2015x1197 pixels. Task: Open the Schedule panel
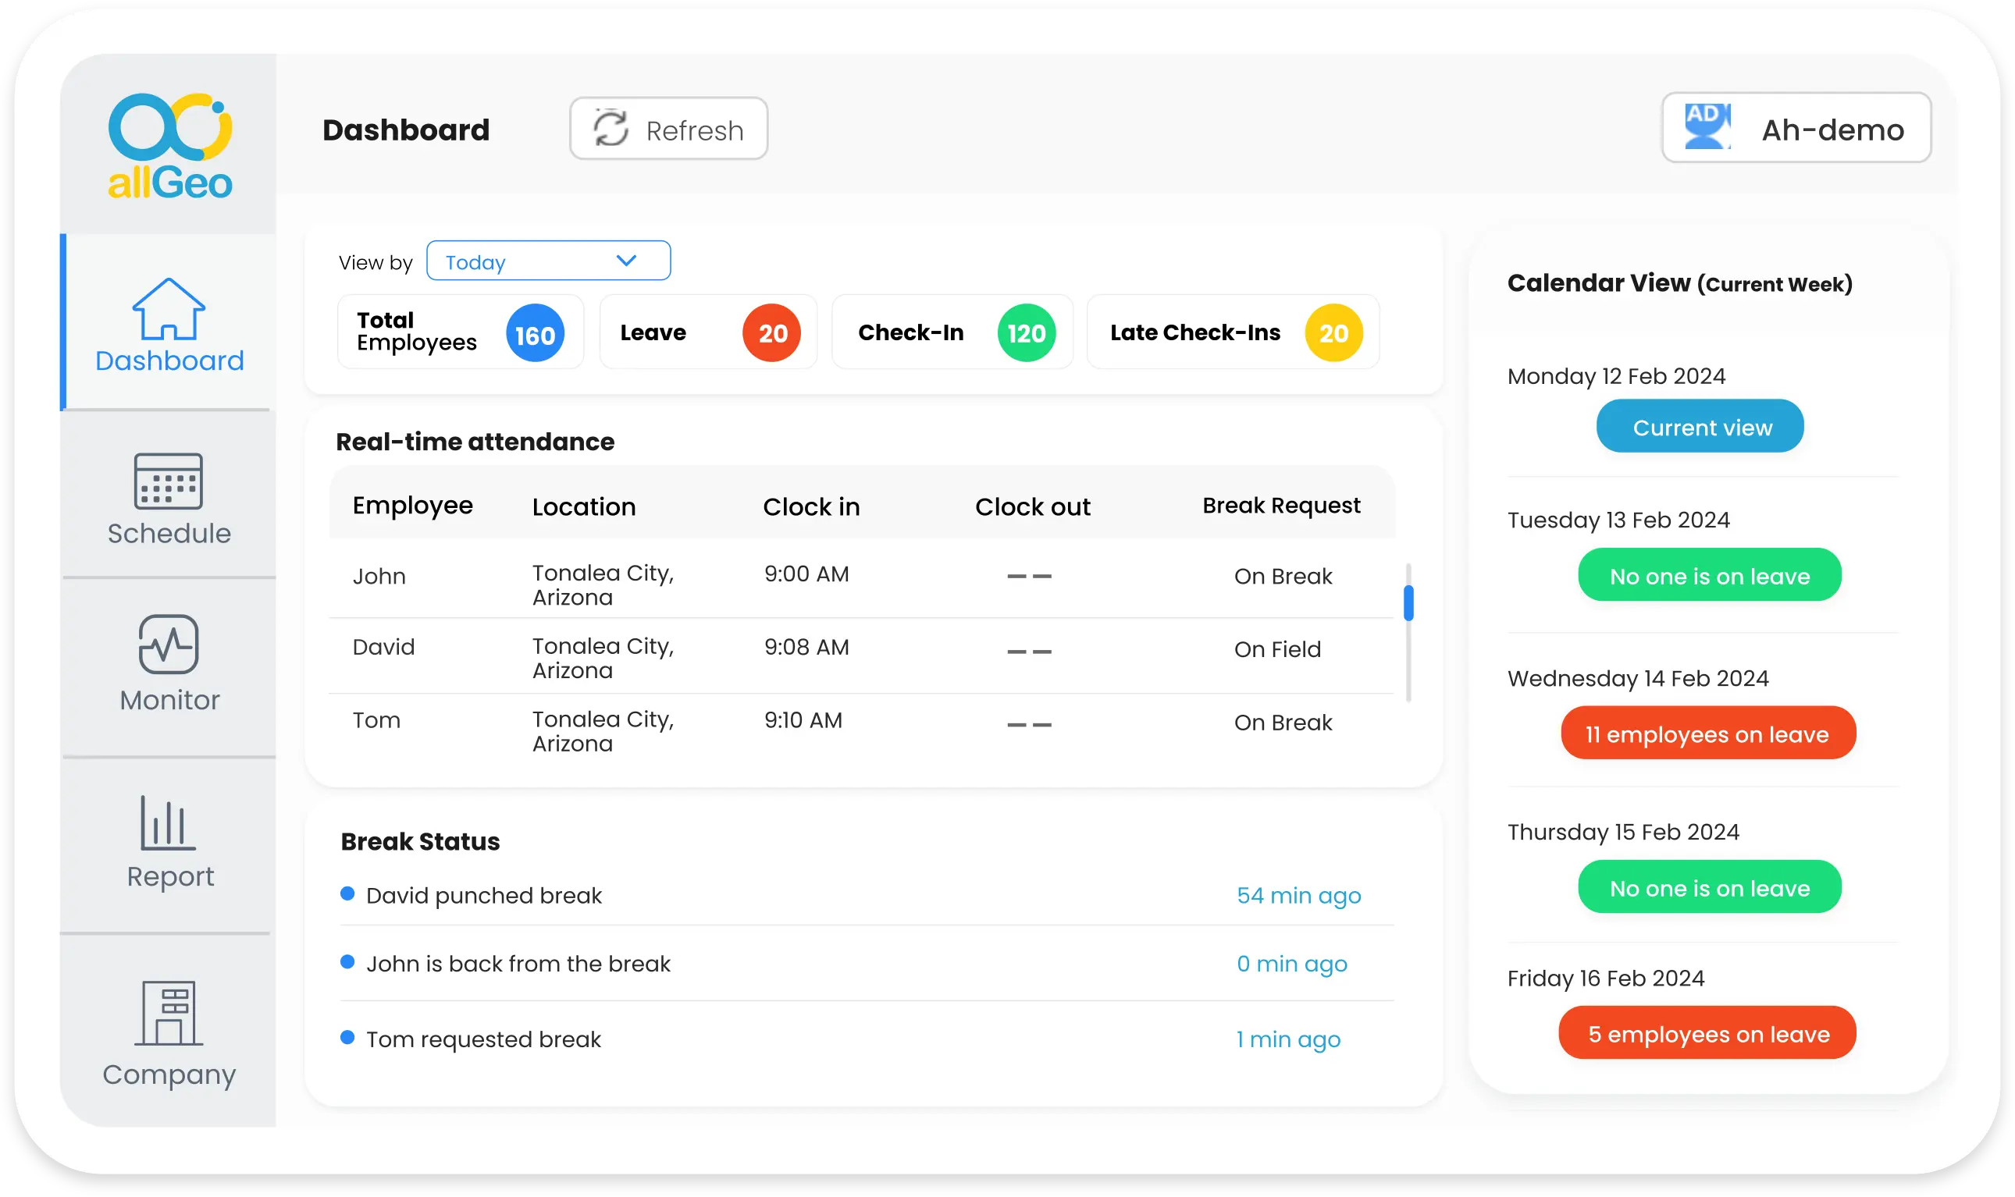(167, 500)
